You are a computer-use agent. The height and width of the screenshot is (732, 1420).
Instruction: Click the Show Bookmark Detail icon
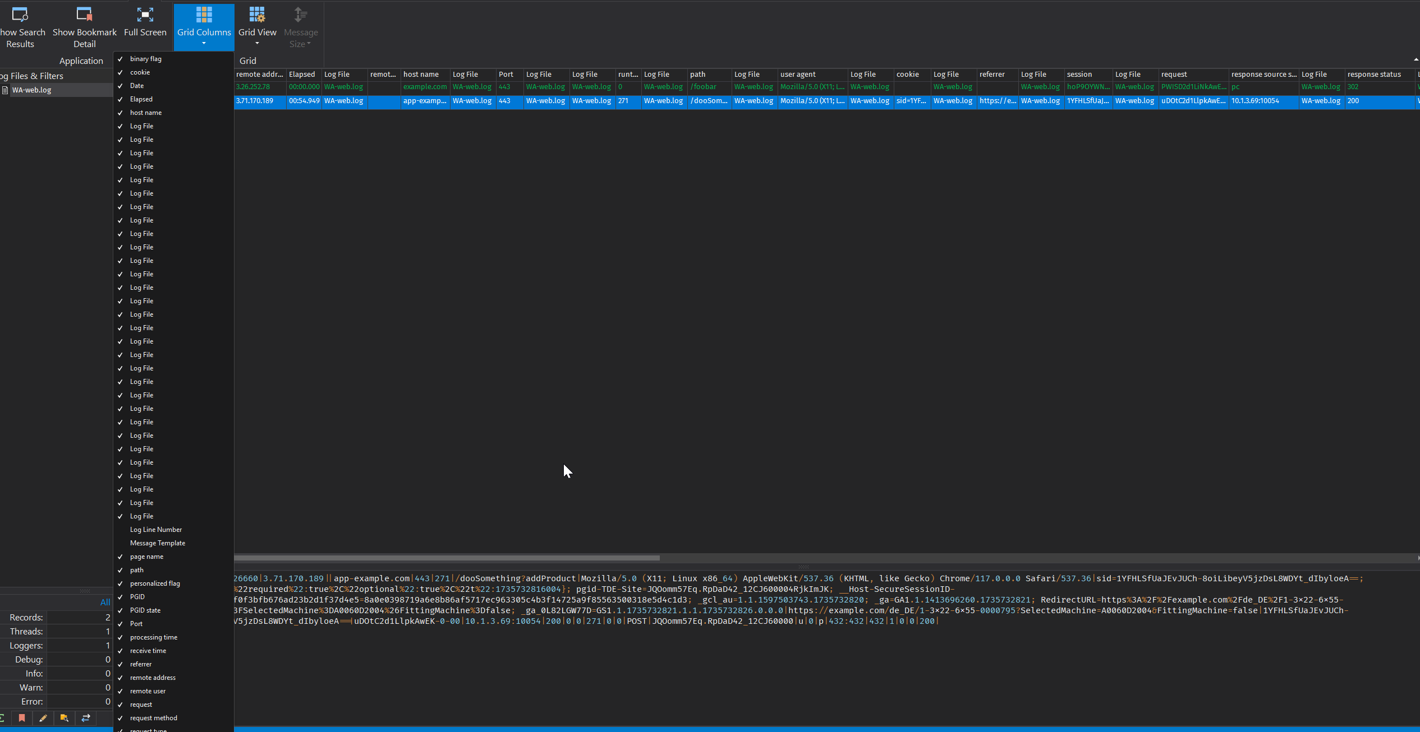coord(84,15)
